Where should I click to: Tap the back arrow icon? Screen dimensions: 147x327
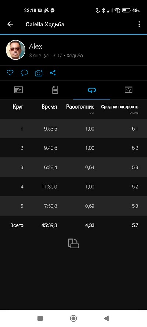10,24
